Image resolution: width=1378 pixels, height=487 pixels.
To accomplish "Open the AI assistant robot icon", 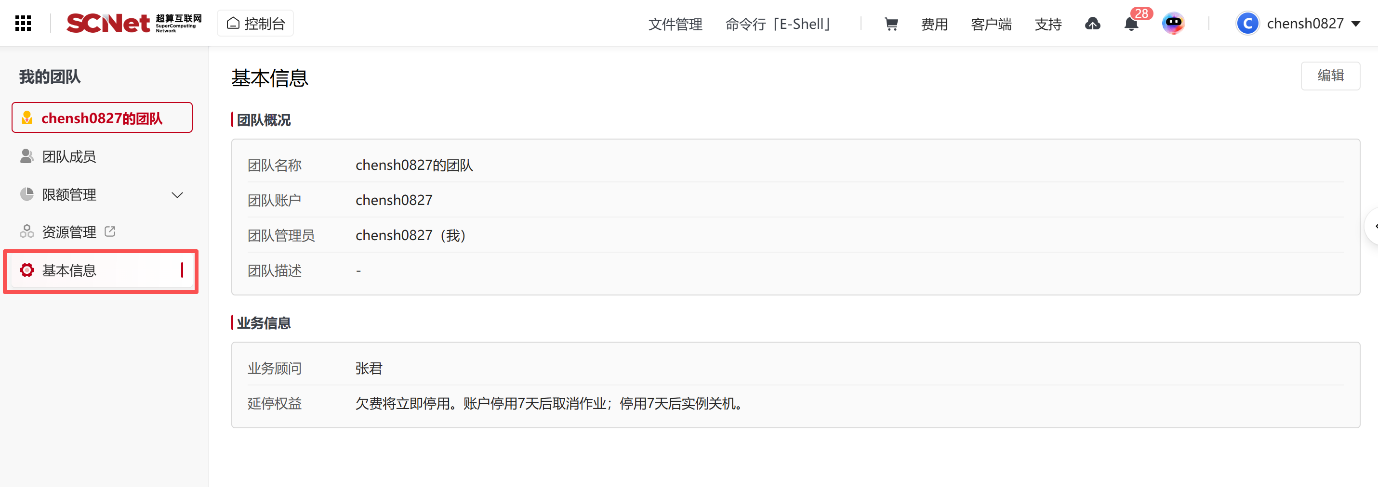I will pyautogui.click(x=1173, y=24).
